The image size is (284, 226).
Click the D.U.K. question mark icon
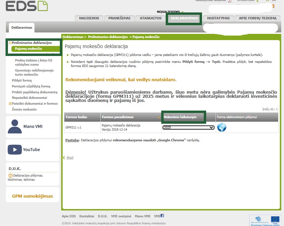click(x=10, y=176)
